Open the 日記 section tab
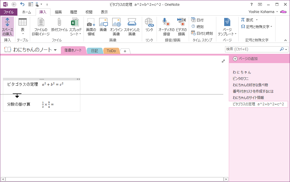This screenshot has width=290, height=182. [95, 51]
